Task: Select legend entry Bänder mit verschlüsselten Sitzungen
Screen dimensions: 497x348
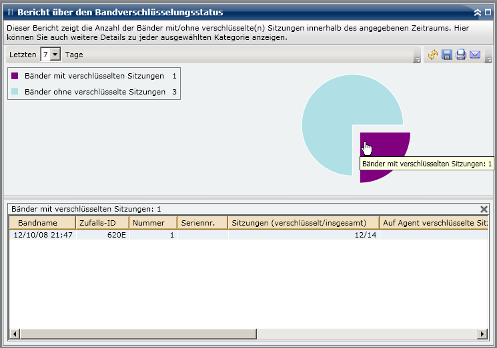Action: [x=94, y=76]
